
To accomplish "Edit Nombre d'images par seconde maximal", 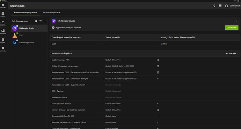I will coord(158,110).
